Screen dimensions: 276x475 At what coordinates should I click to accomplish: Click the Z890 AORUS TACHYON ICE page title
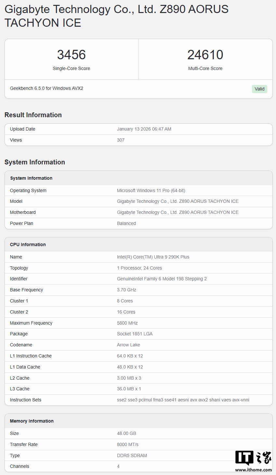[x=116, y=16]
